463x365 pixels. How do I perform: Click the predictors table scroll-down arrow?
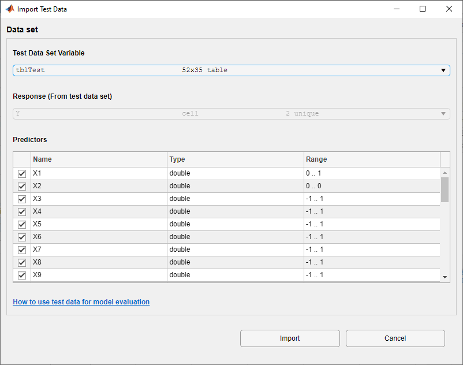445,277
